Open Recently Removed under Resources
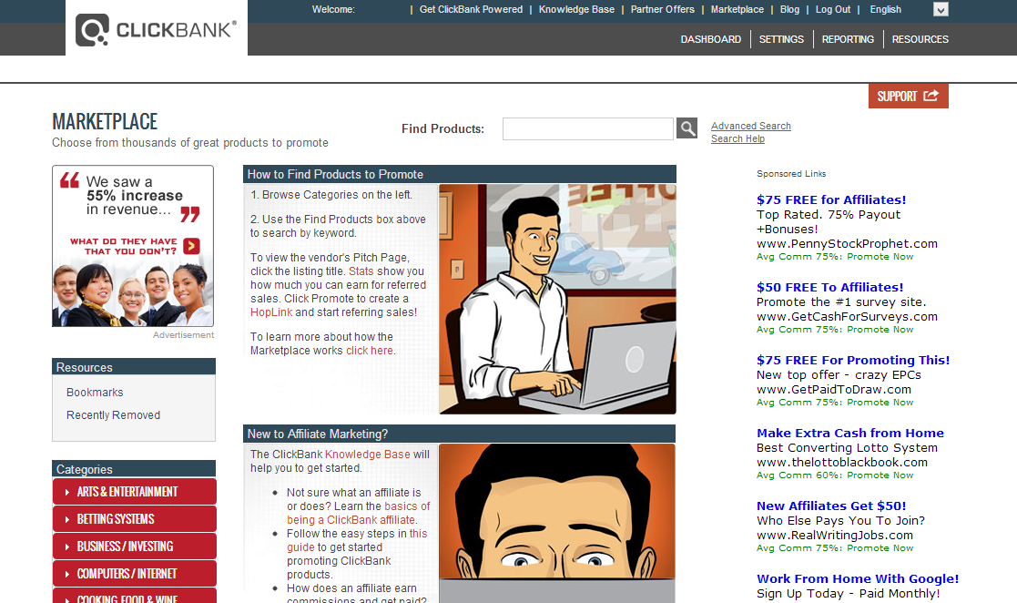 113,414
